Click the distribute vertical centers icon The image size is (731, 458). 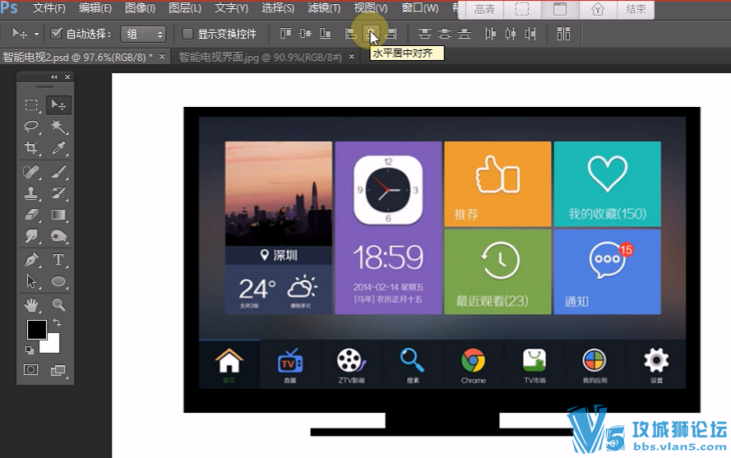point(444,34)
